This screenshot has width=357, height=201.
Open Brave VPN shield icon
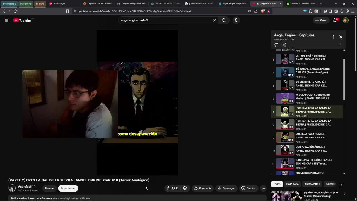(x=347, y=11)
